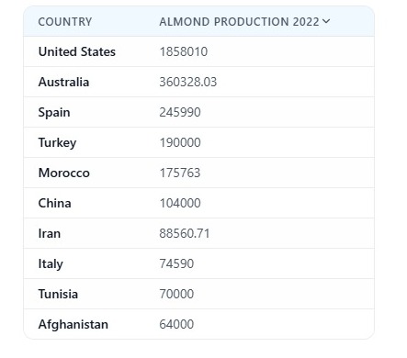Image resolution: width=407 pixels, height=358 pixels.
Task: Click the value 1858010
Action: 184,51
